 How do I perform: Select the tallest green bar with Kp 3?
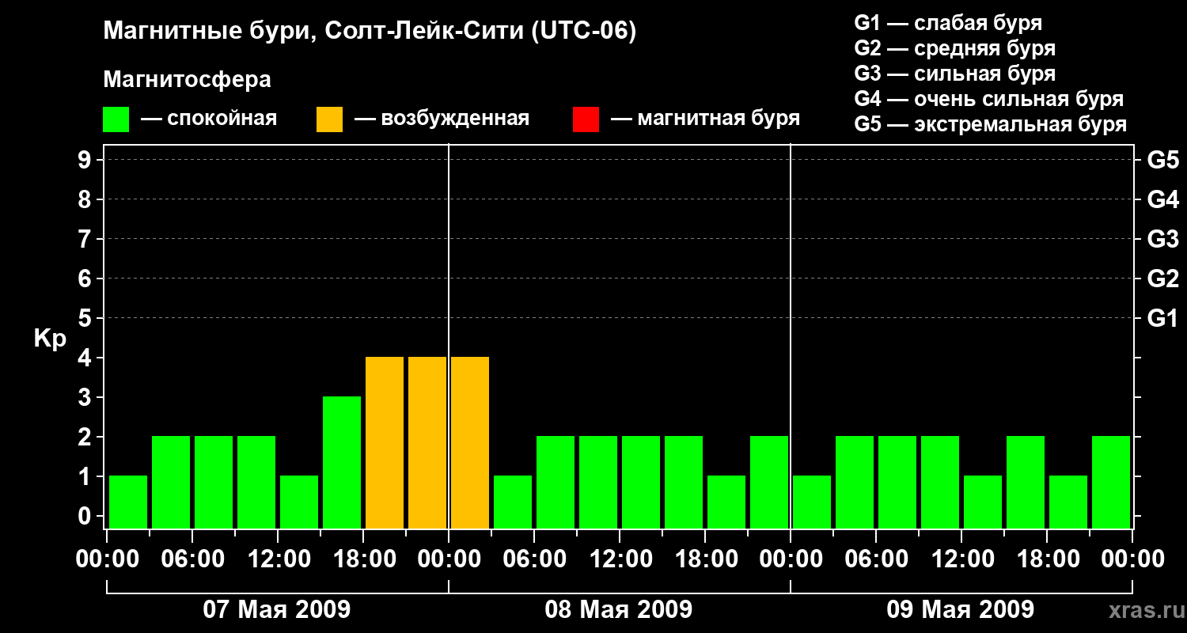[x=342, y=462]
